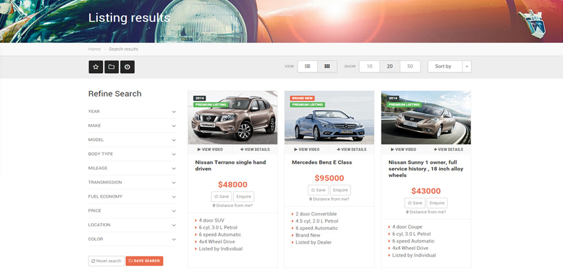The width and height of the screenshot is (563, 270).
Task: Open saved listings star icon button
Action: click(x=96, y=67)
